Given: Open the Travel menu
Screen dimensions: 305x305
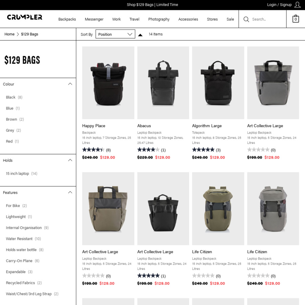Looking at the screenshot, I should click(x=135, y=19).
